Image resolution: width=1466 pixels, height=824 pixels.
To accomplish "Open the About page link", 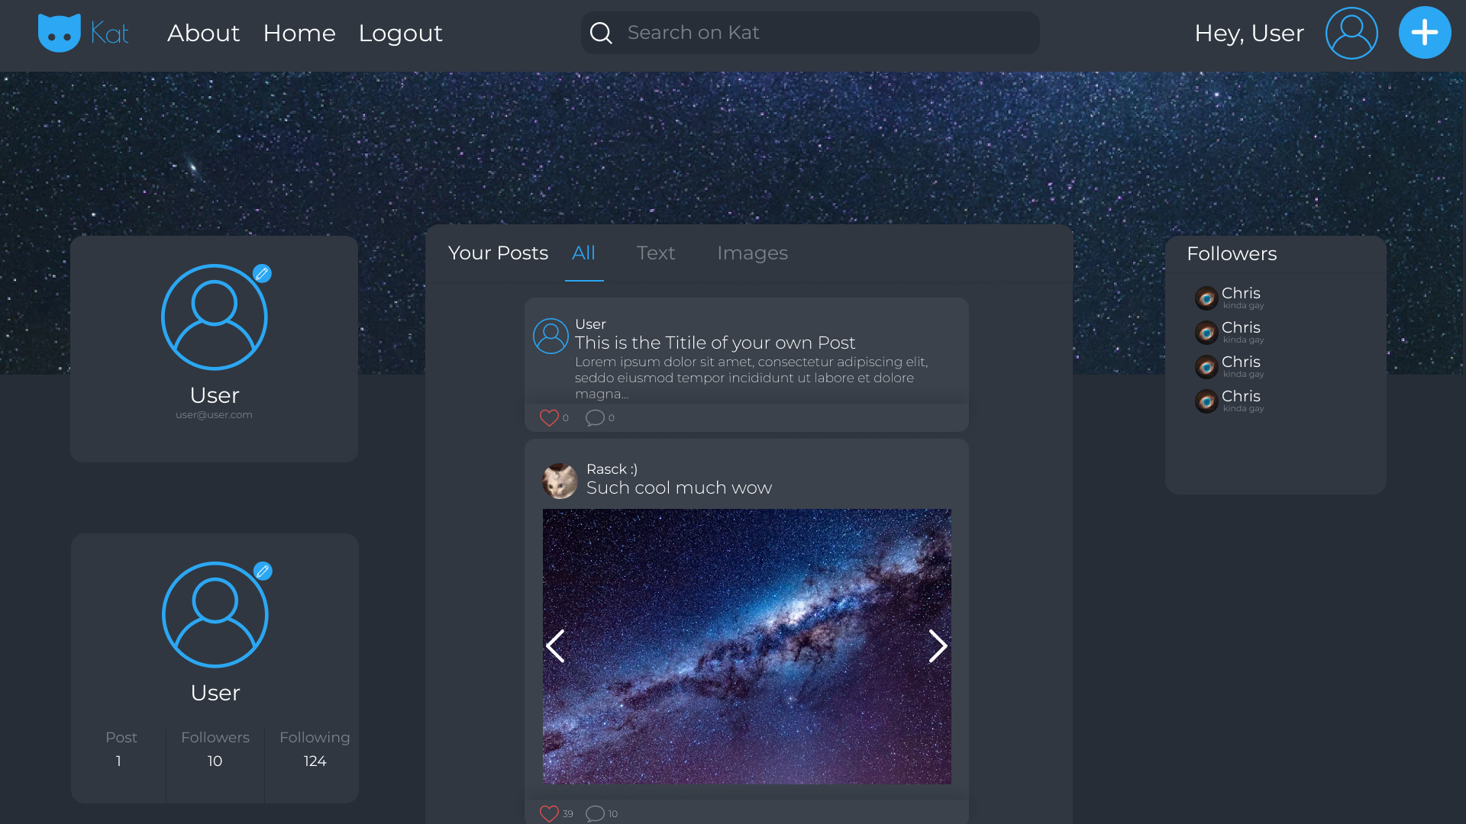I will (203, 34).
